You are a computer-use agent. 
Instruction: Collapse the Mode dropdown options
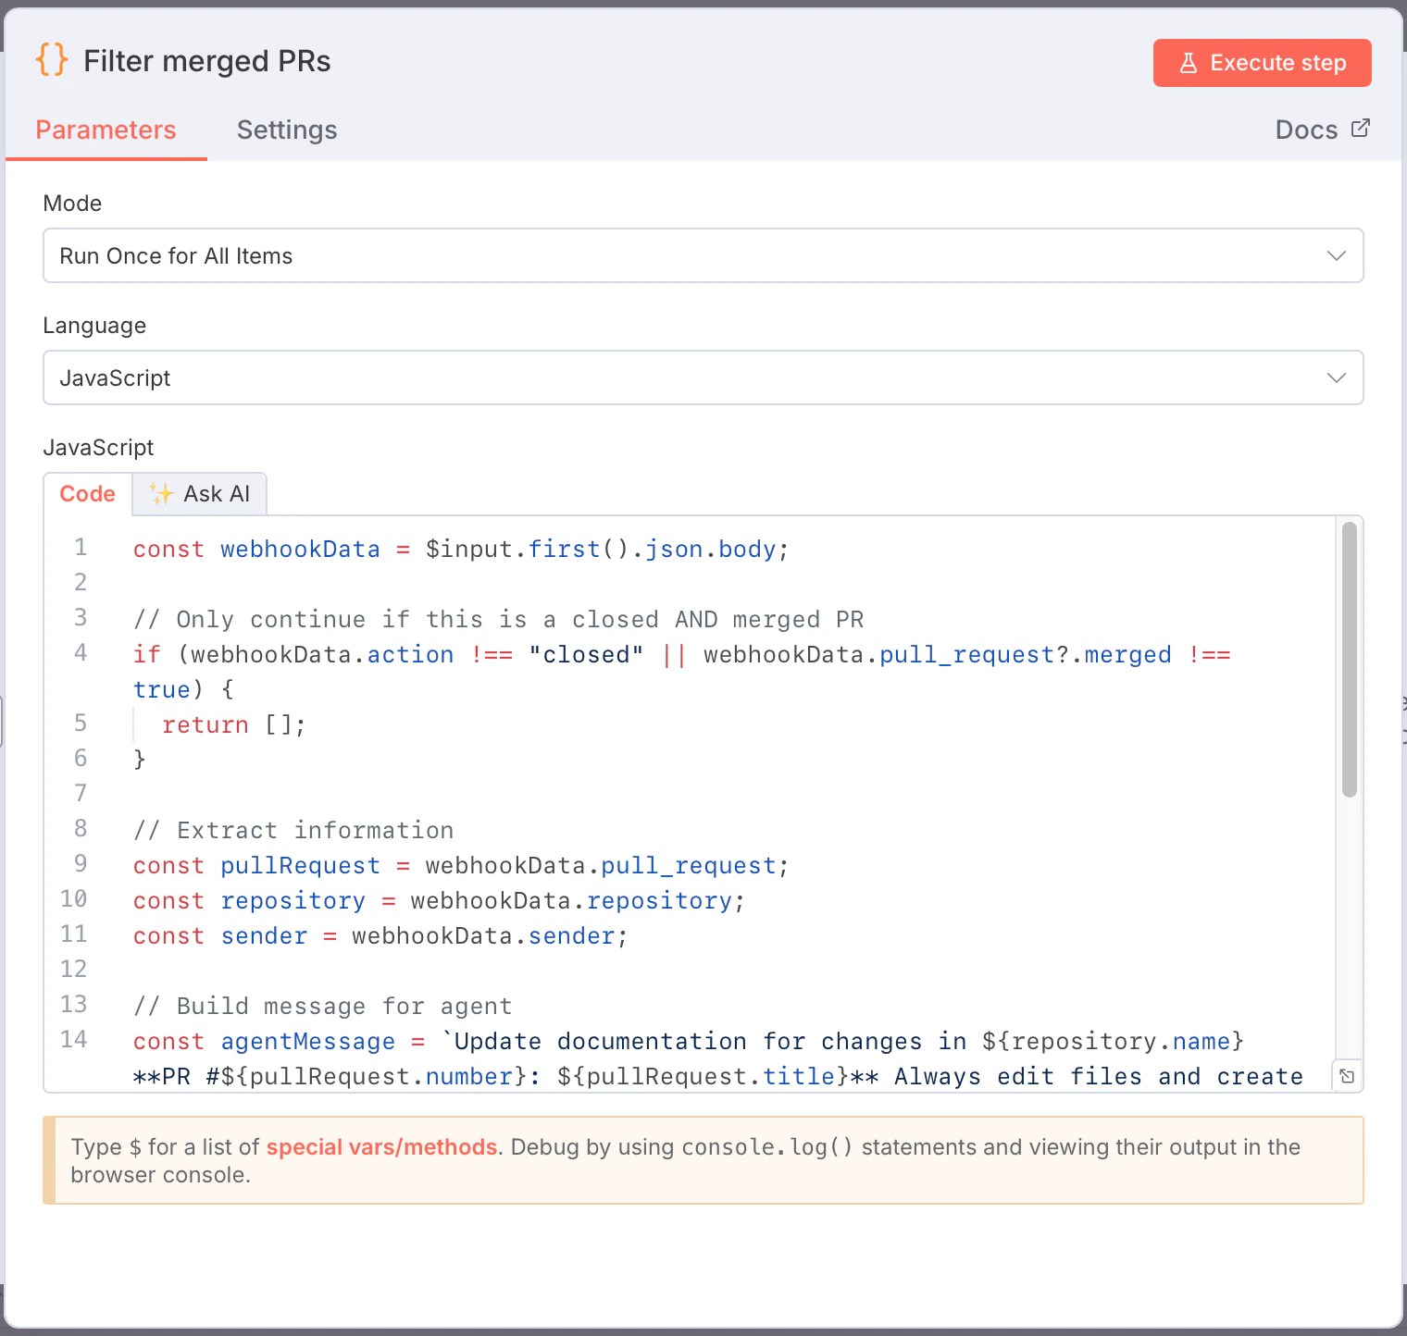(1335, 255)
